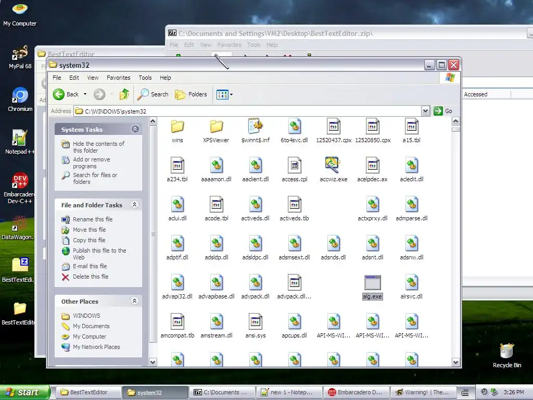Select the ansi.sys file icon

[x=255, y=322]
